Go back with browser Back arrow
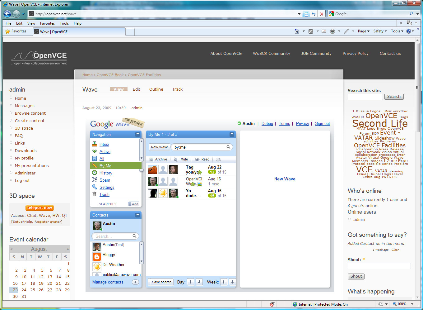Viewport: 423px width, 310px height. 7,14
